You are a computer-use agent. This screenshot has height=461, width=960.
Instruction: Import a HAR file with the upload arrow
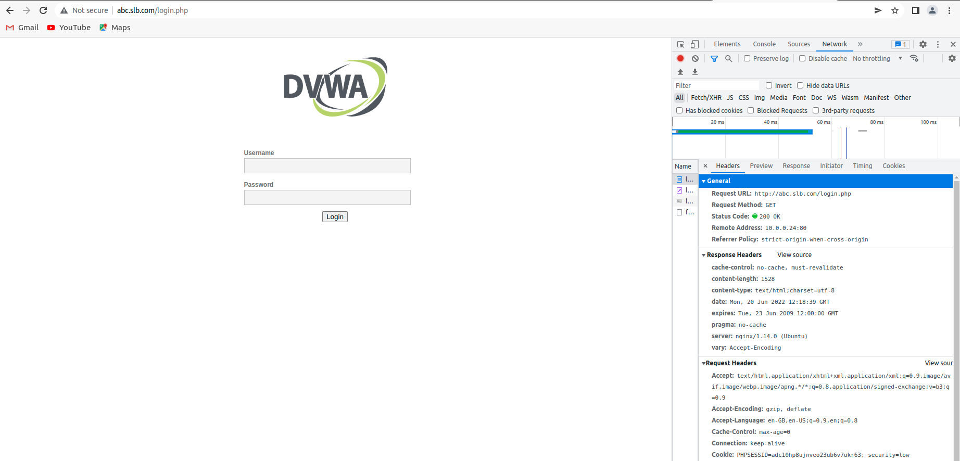point(680,72)
